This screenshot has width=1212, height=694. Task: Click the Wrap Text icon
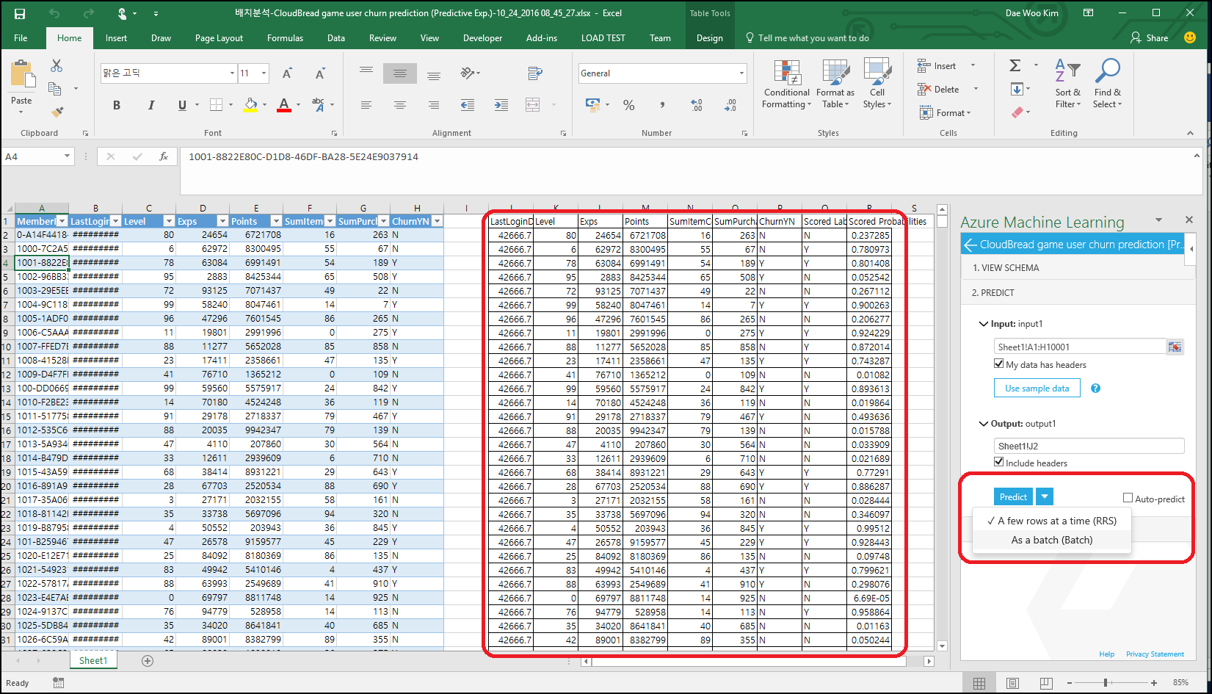(x=535, y=73)
